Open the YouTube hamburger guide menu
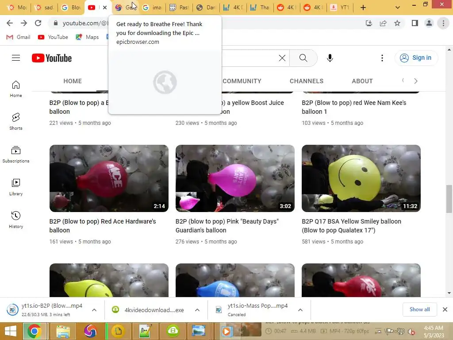 [16, 58]
